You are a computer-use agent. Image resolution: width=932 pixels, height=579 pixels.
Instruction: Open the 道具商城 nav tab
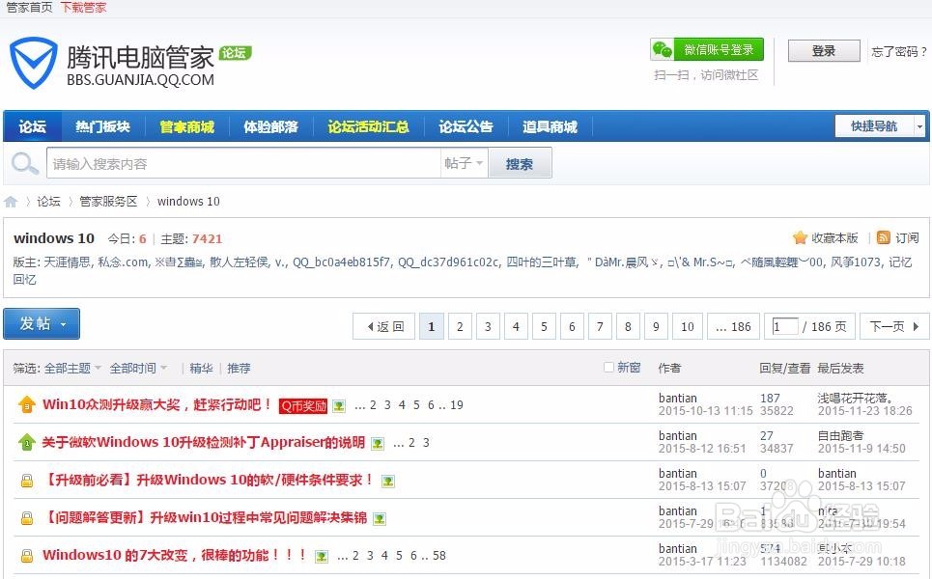click(x=550, y=126)
